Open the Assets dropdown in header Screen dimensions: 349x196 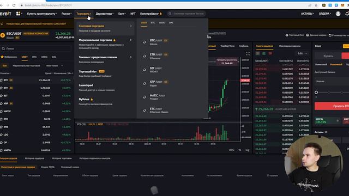[308, 14]
